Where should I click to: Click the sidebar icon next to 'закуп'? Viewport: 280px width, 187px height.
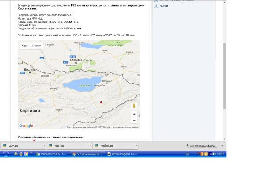(x=156, y=6)
